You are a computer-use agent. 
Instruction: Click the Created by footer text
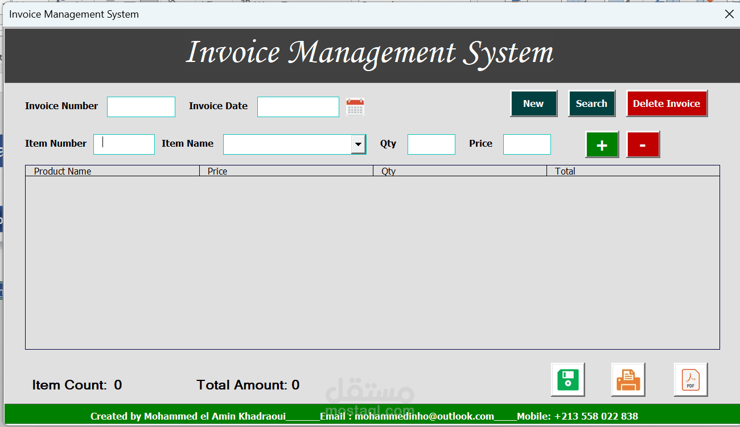(364, 416)
